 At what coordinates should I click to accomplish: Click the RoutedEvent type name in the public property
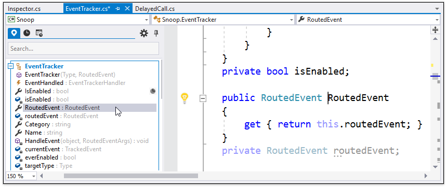pos(292,97)
